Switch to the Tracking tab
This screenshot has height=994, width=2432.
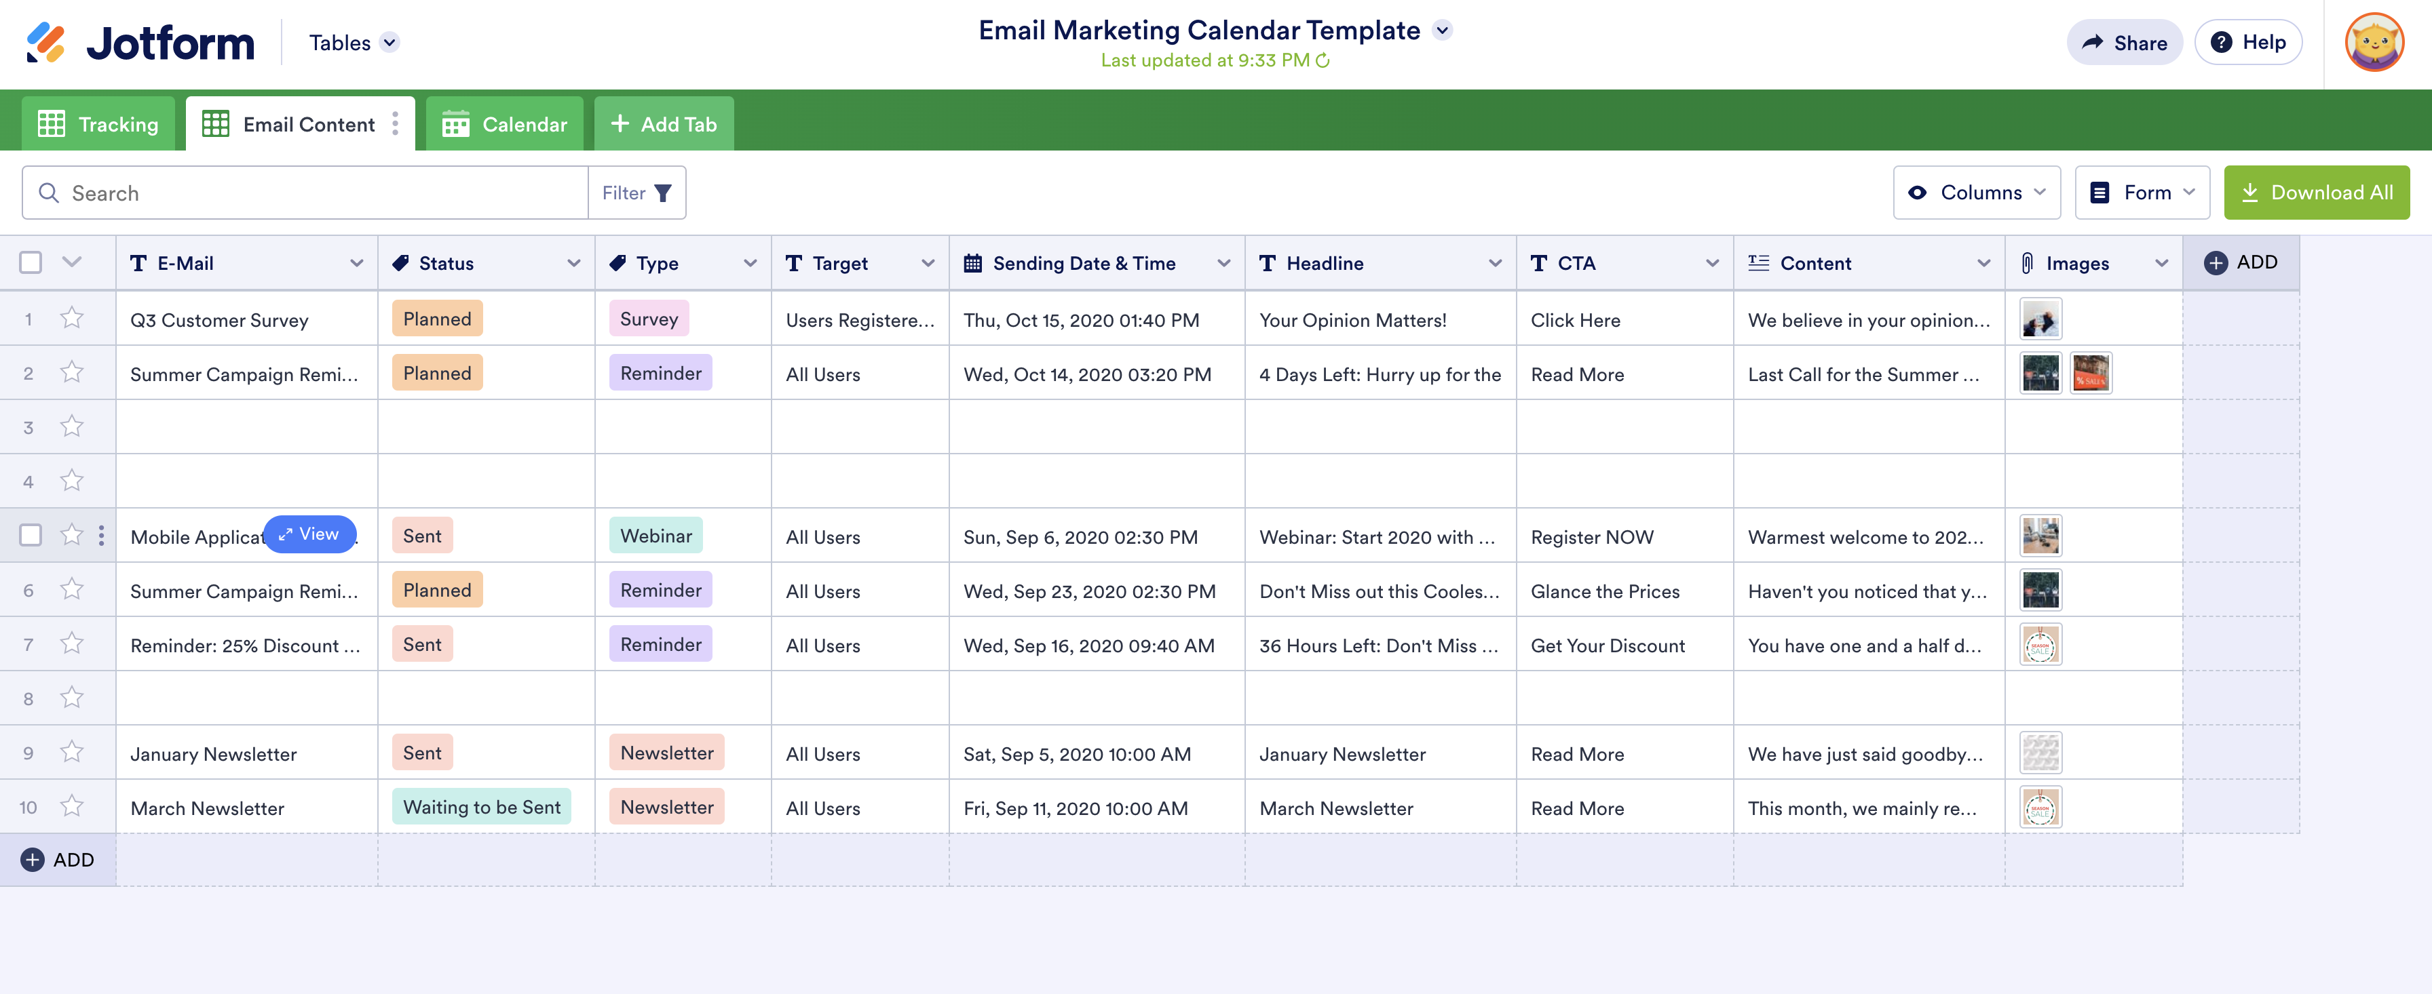tap(98, 123)
